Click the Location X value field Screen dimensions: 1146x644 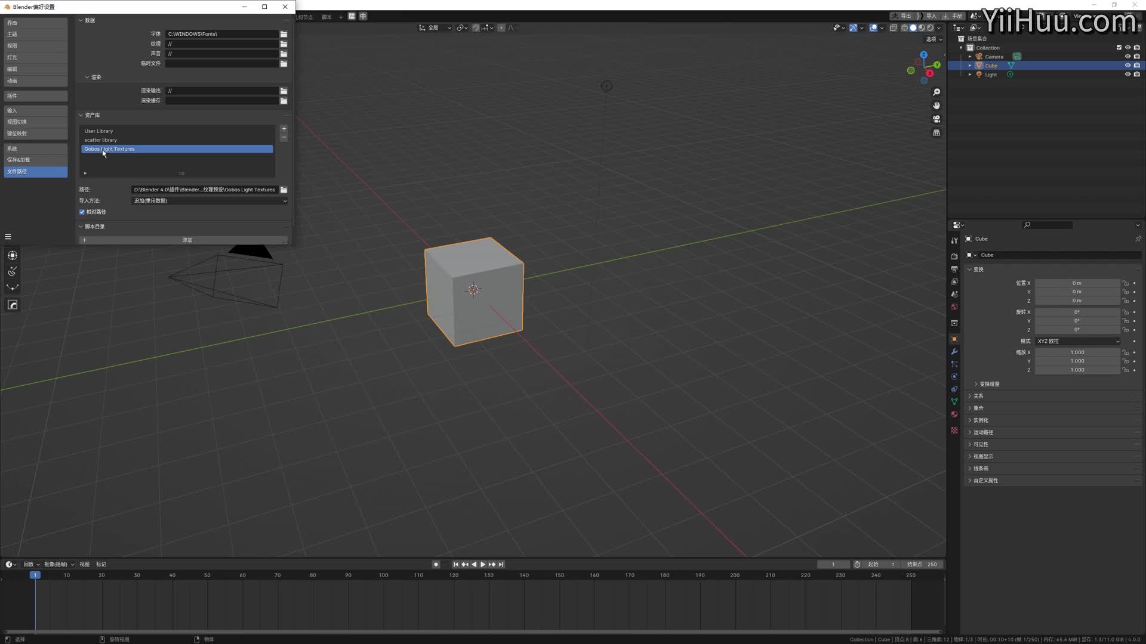[1077, 283]
